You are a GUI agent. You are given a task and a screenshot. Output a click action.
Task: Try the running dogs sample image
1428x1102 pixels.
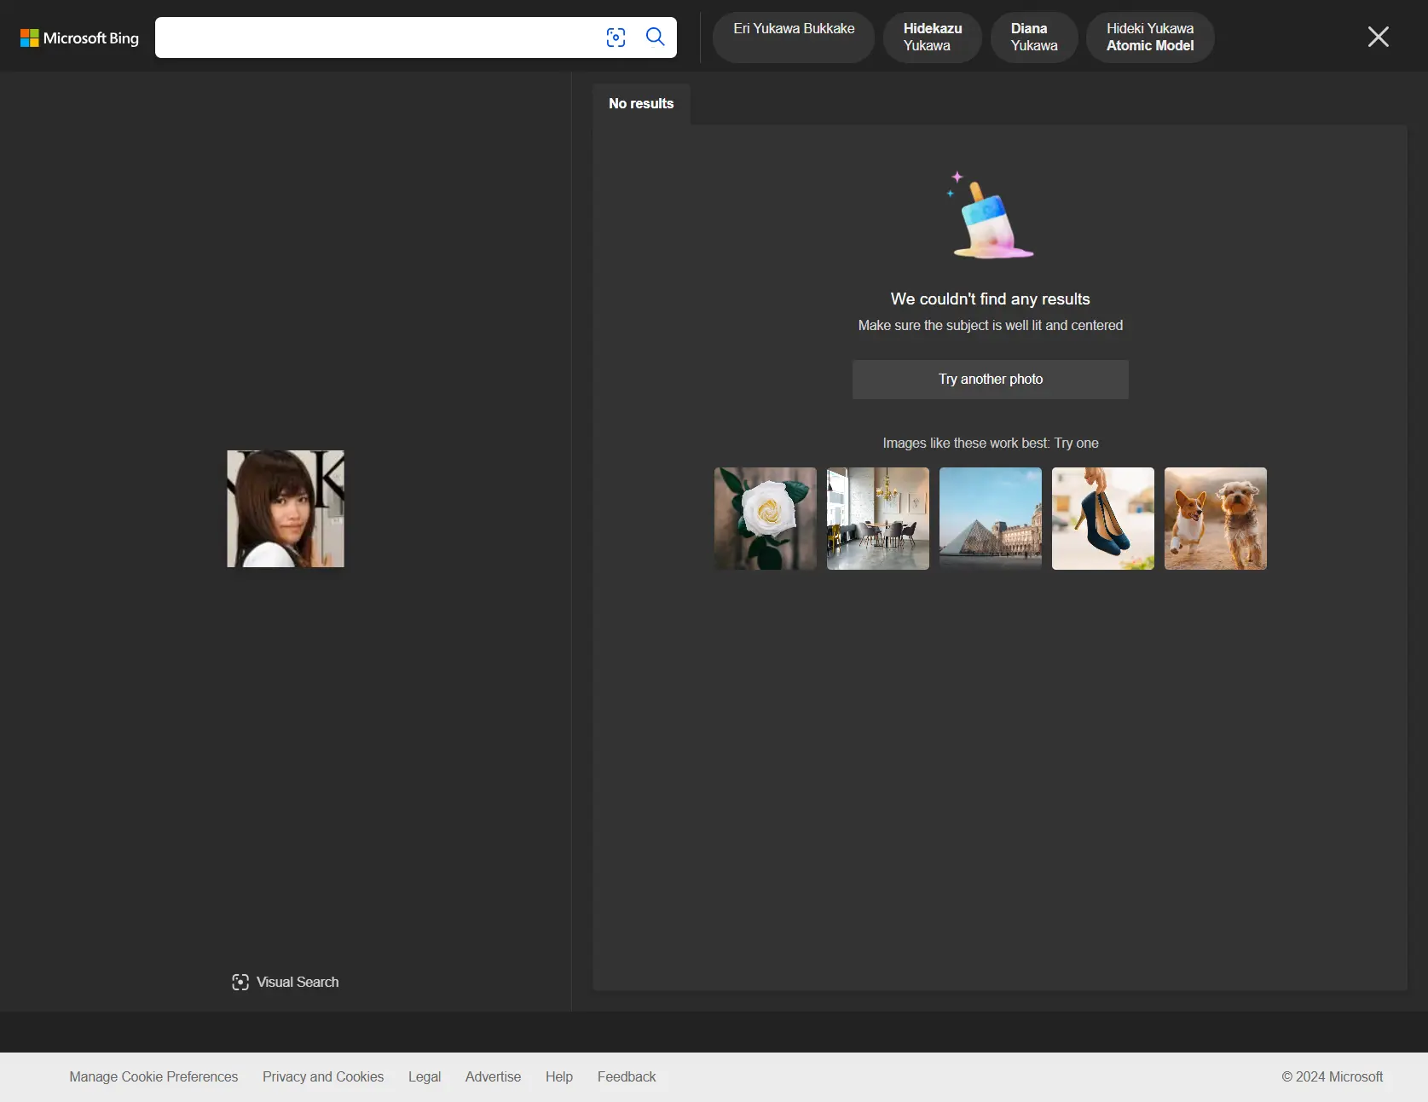click(1215, 518)
